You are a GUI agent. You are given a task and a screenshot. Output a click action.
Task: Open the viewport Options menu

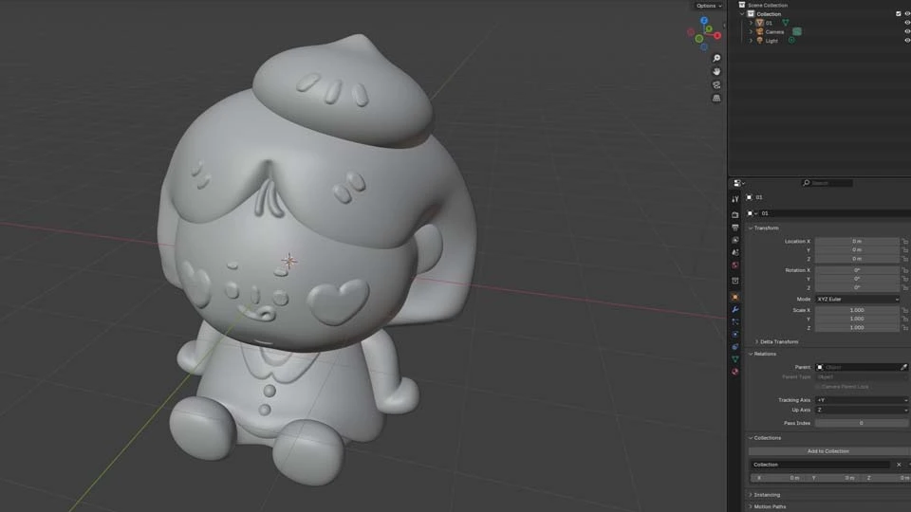point(709,6)
